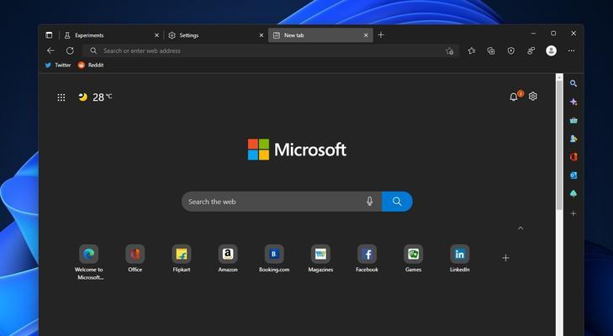Viewport: 613px width, 336px height.
Task: Switch to the Settings tab
Action: click(215, 35)
